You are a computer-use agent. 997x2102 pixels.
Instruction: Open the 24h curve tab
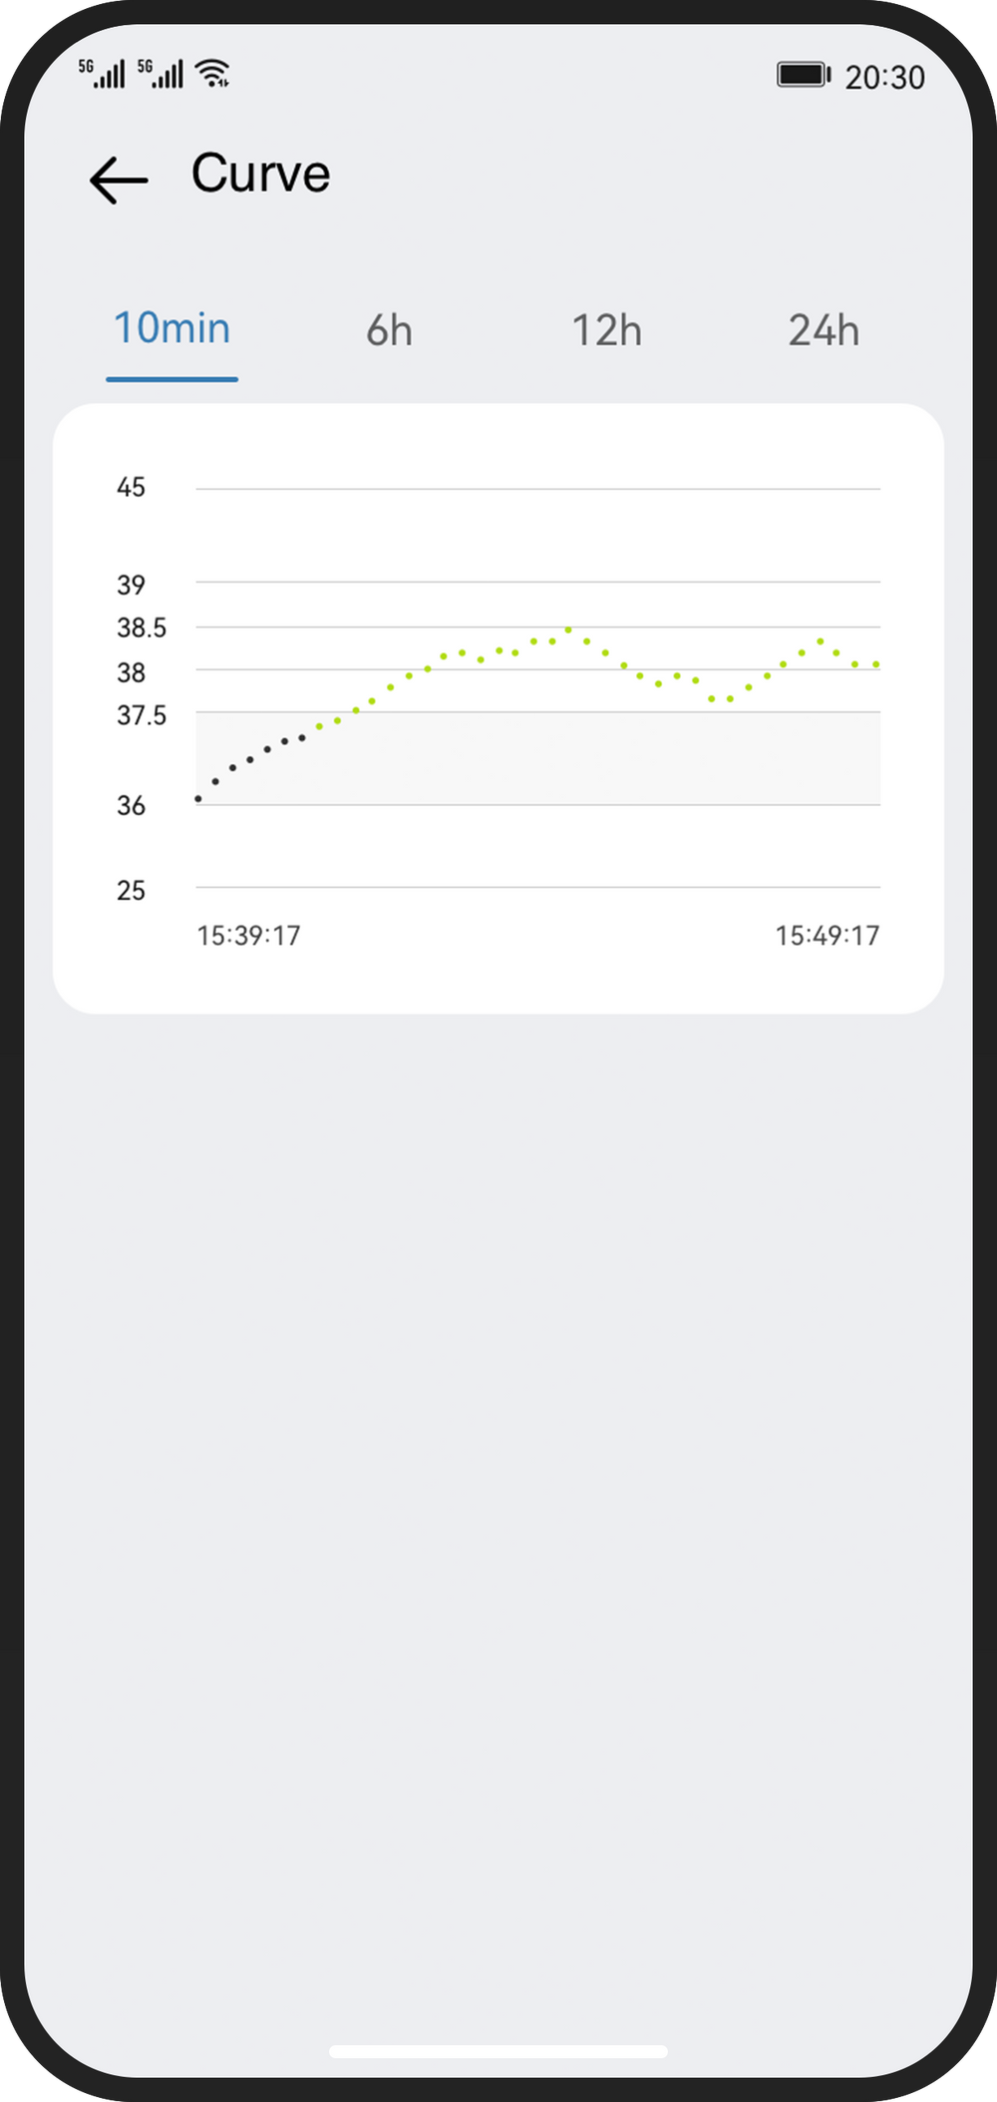pos(824,331)
